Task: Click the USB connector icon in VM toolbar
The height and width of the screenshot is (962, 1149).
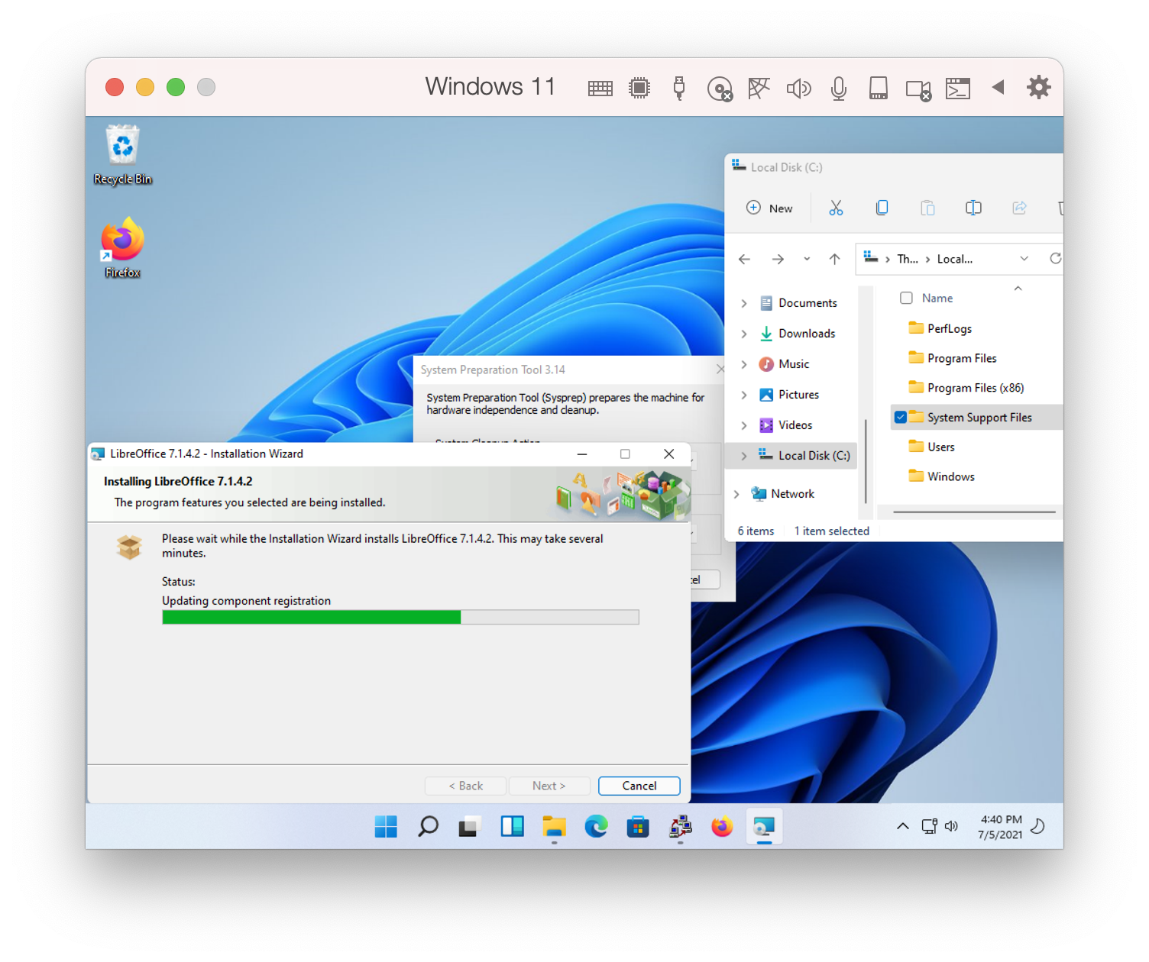Action: pos(679,89)
